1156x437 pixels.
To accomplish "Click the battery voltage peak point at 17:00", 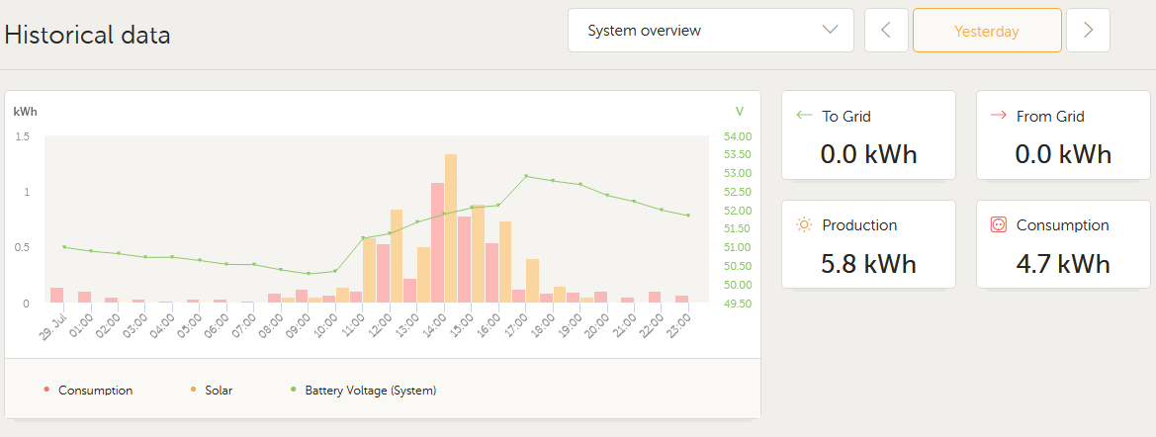I will tap(526, 176).
